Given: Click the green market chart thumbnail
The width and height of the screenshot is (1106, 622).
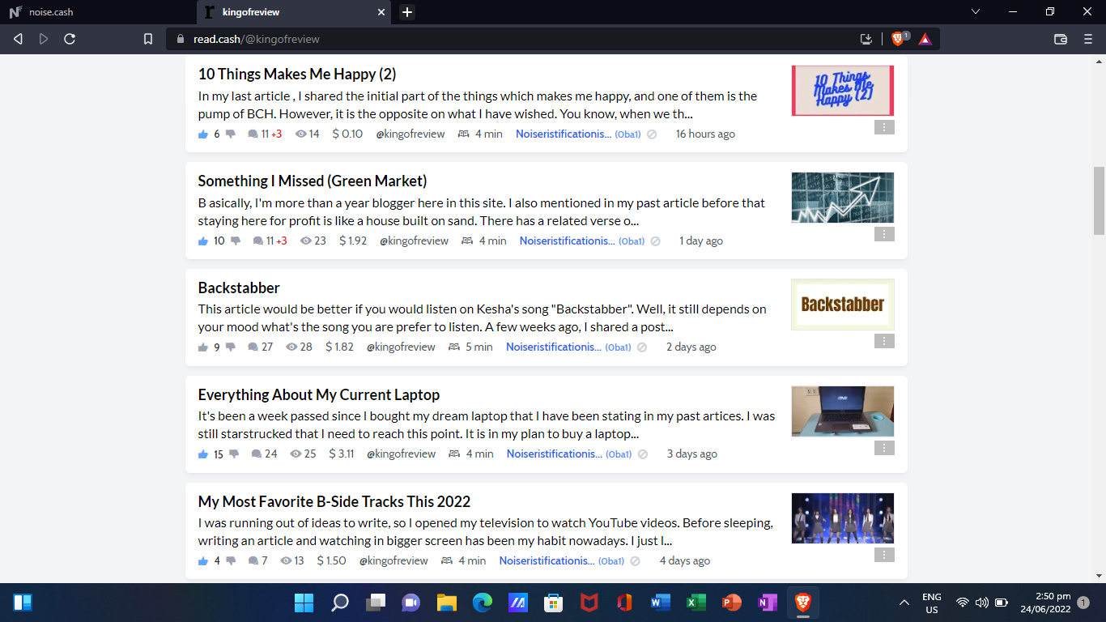Looking at the screenshot, I should [843, 198].
